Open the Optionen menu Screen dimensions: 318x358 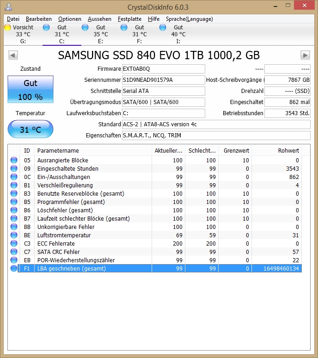[70, 19]
